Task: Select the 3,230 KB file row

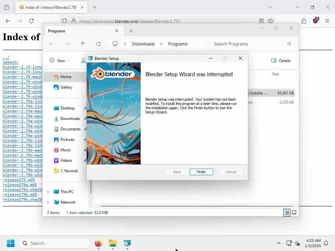Action: (x=271, y=102)
